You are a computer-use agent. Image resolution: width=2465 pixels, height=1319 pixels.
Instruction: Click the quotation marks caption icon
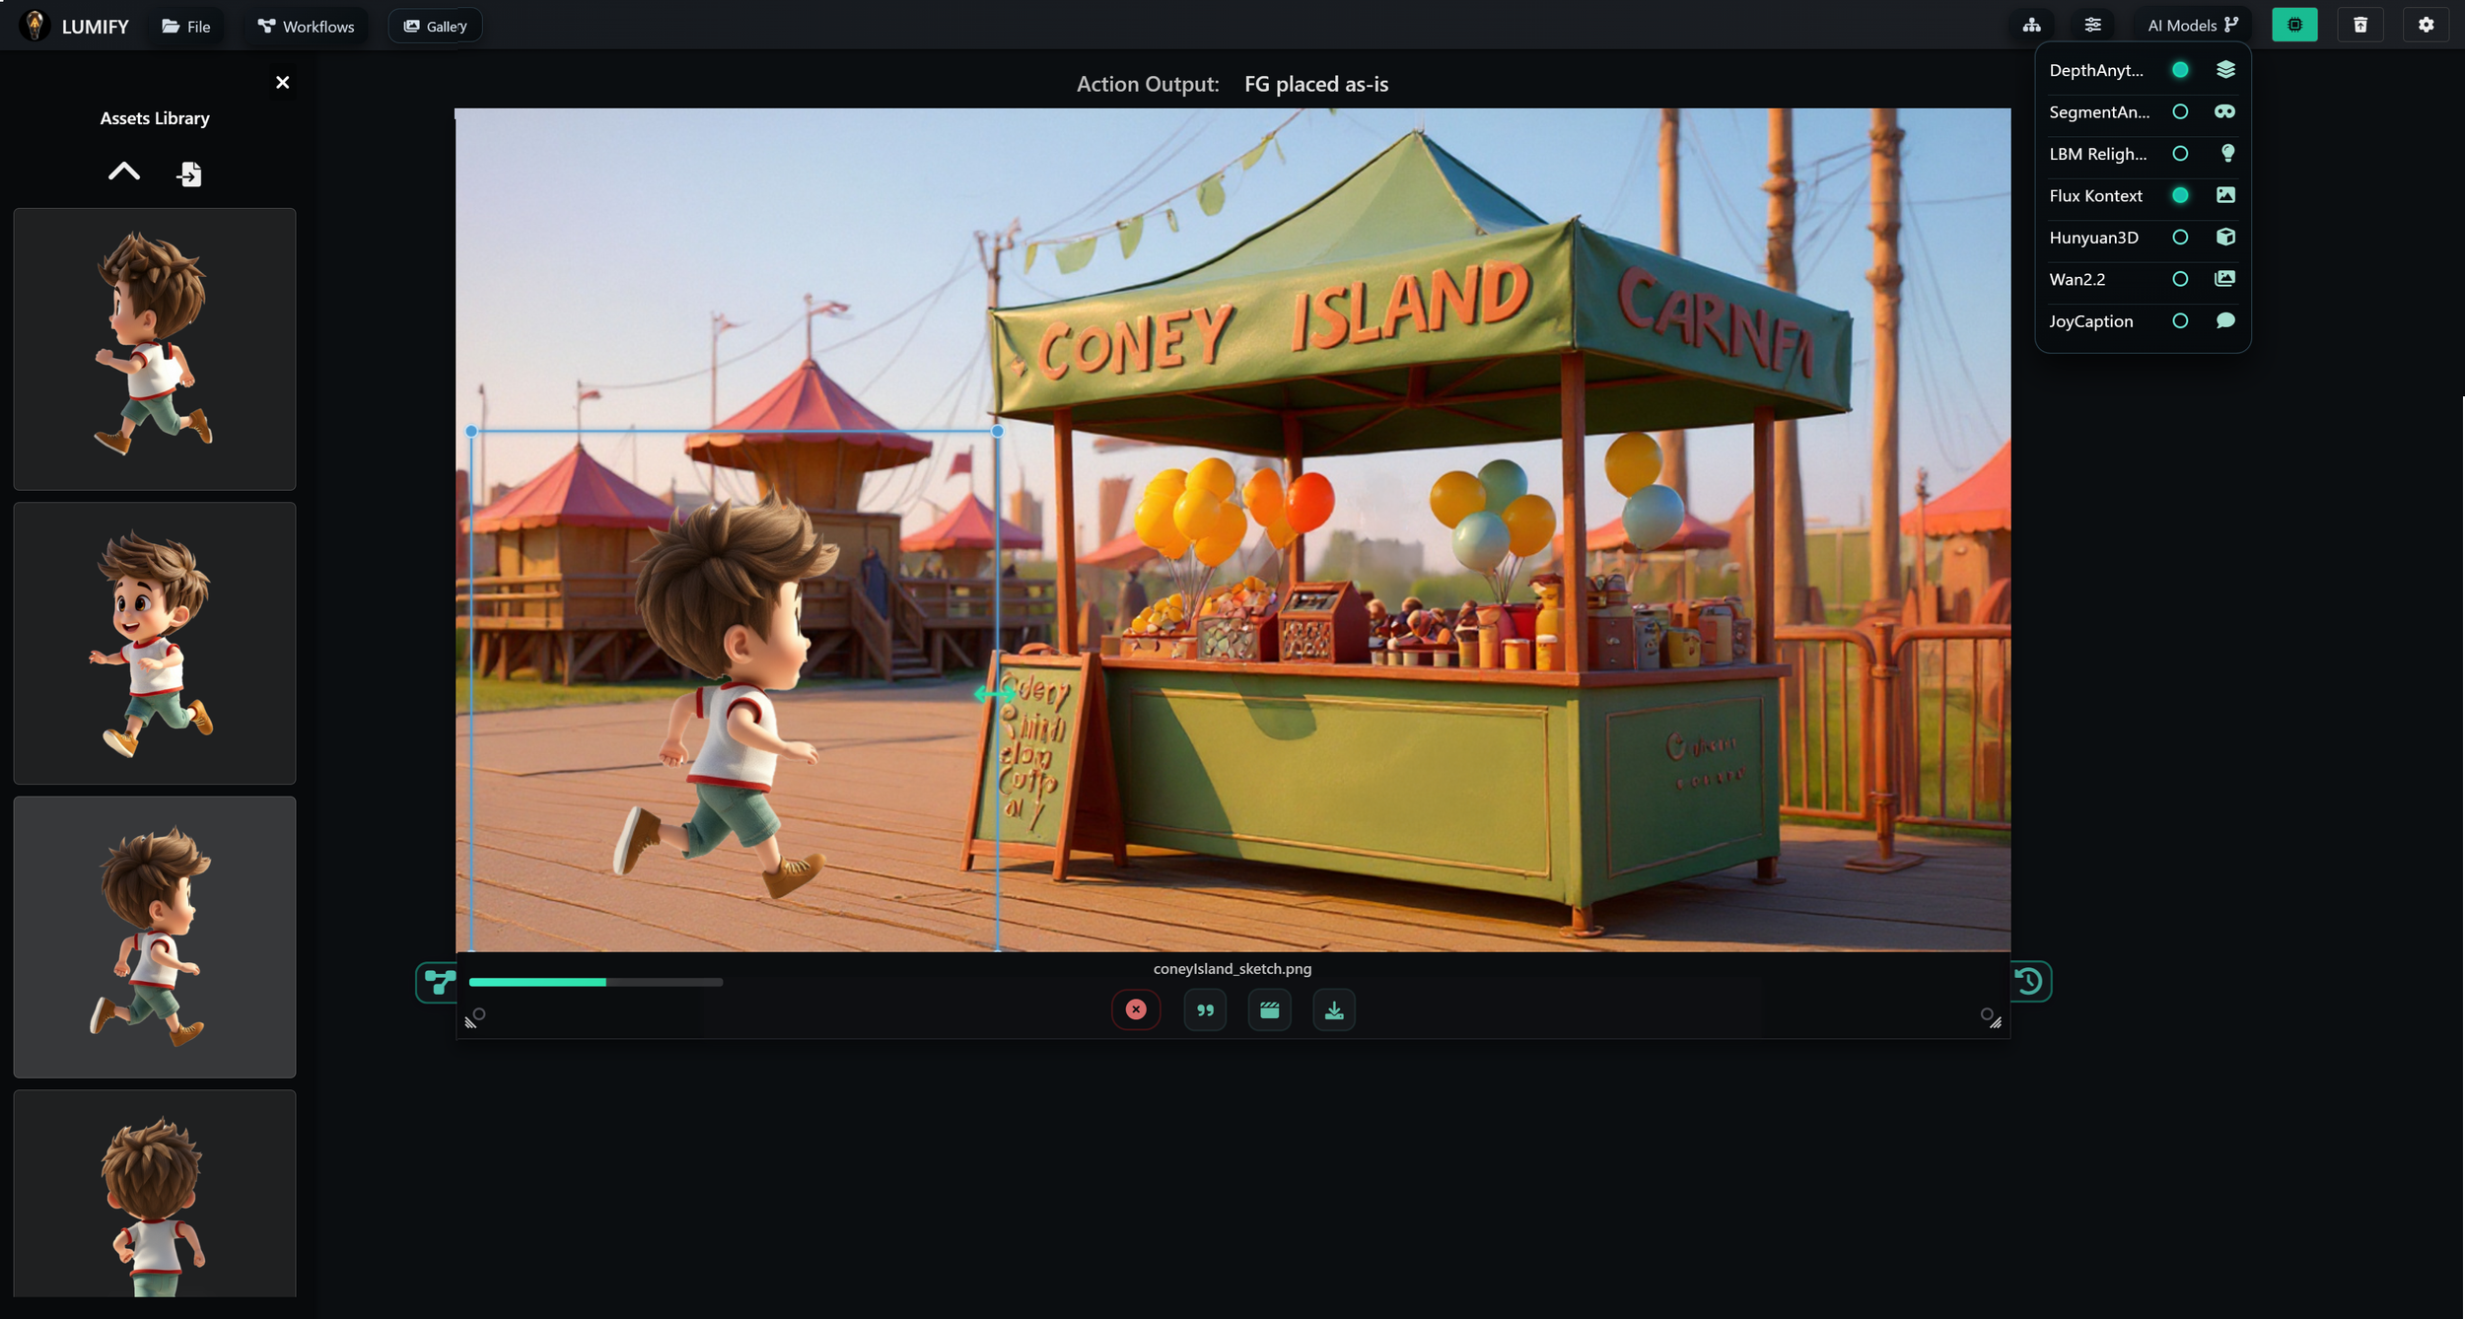pyautogui.click(x=1205, y=1010)
